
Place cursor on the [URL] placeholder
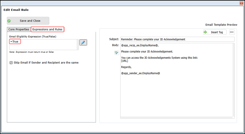124,61
